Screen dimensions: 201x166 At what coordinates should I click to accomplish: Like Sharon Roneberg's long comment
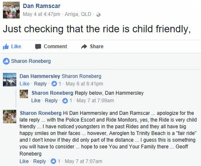coord(24,161)
